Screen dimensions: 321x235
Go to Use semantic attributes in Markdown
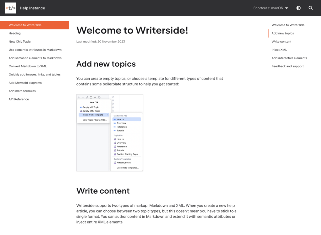(x=35, y=50)
